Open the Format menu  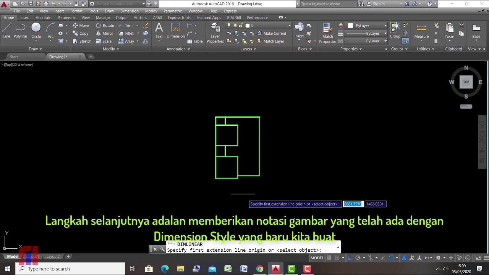[76, 11]
